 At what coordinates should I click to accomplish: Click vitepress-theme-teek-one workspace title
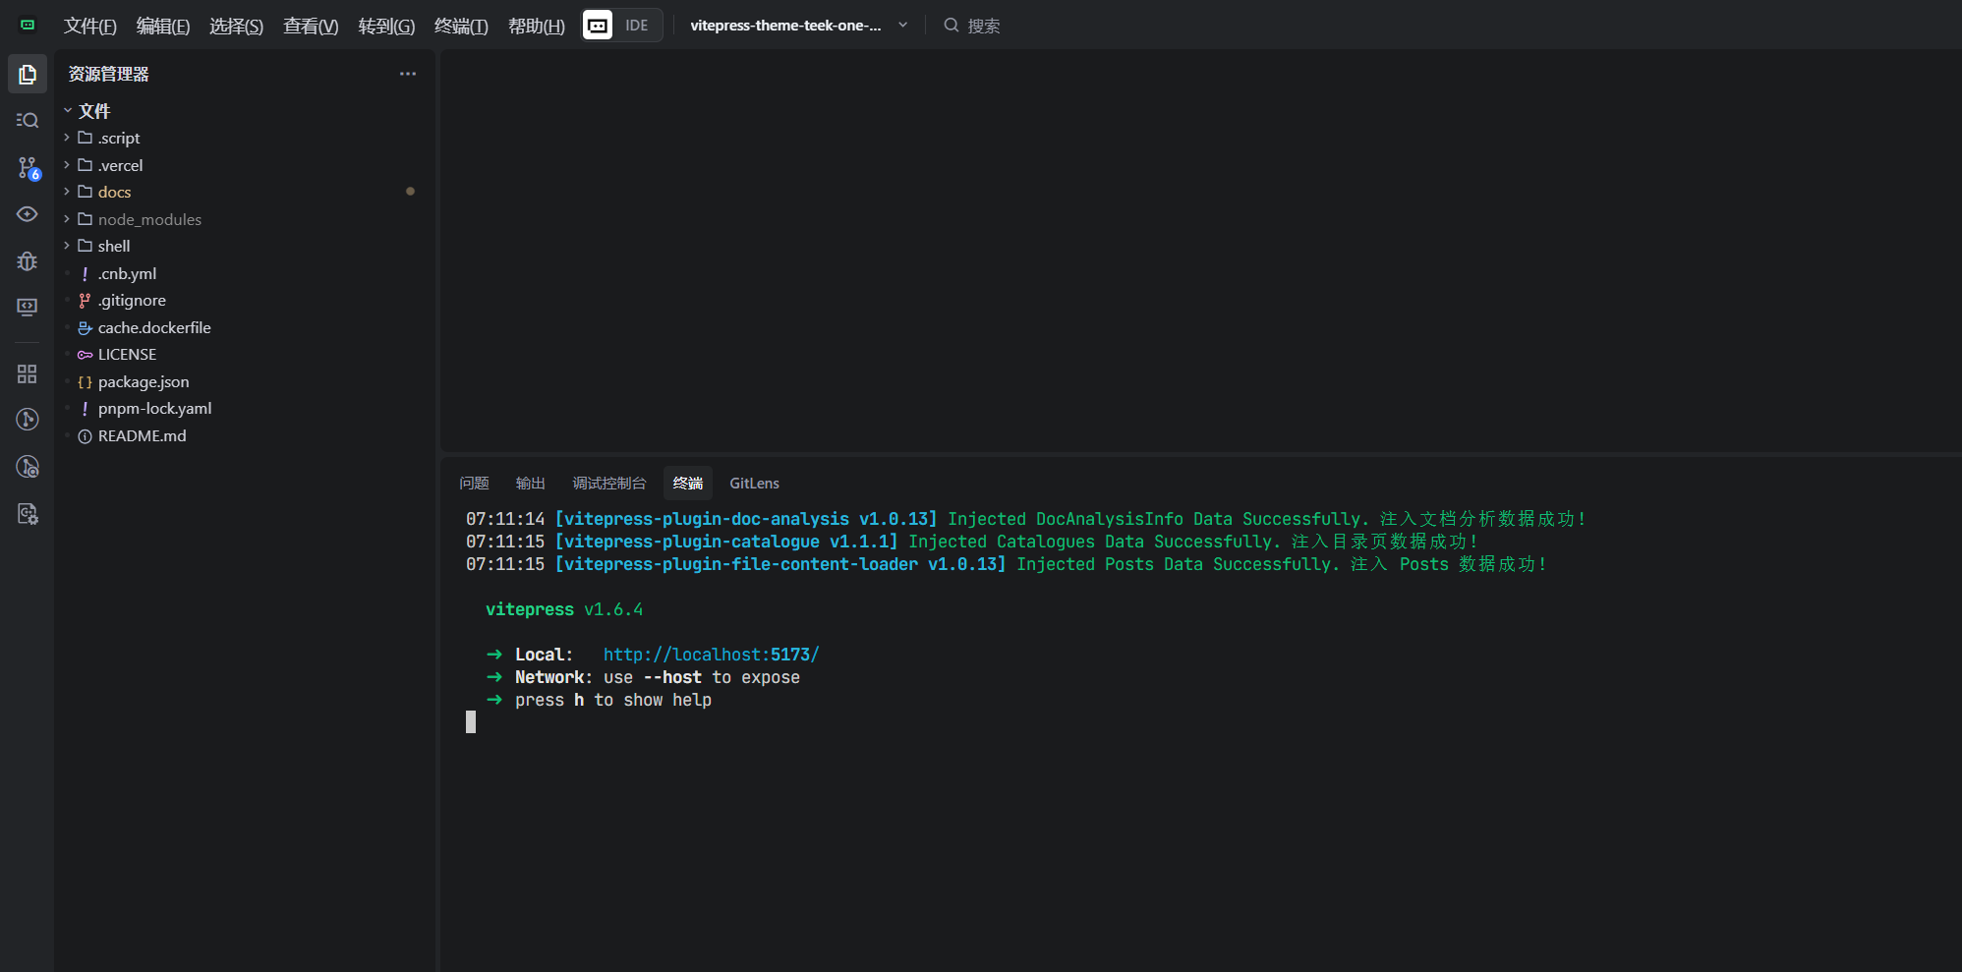tap(785, 26)
